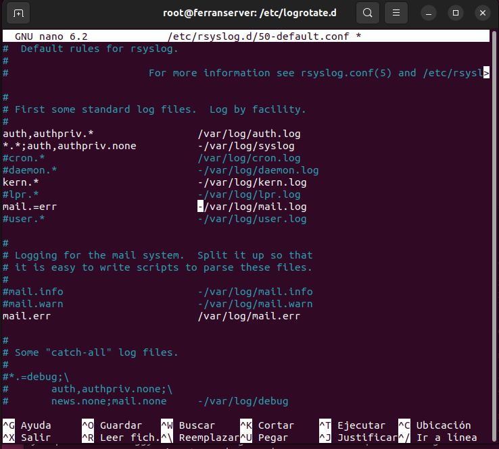
Task: Click the line-overflow > marker
Action: (x=486, y=73)
